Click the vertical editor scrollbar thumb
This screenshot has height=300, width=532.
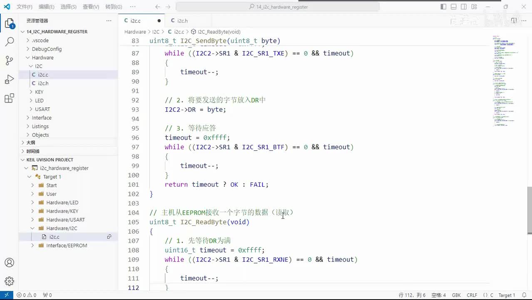530,210
